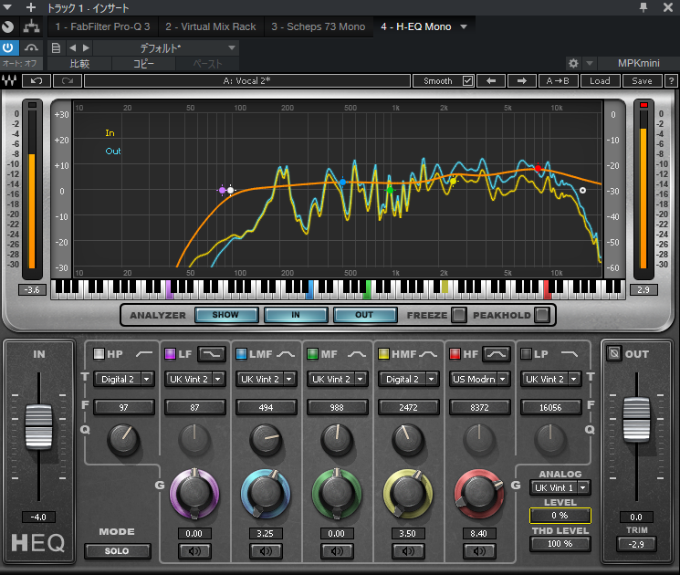The image size is (680, 575).
Task: Solo-listen the LF band speaker icon
Action: pos(194,550)
